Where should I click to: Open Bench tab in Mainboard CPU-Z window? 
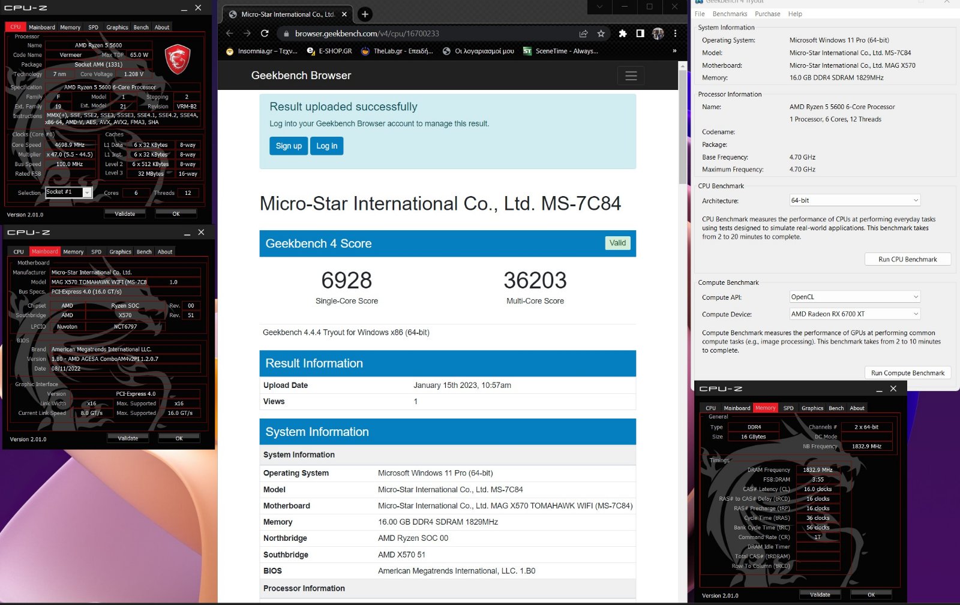(x=144, y=252)
